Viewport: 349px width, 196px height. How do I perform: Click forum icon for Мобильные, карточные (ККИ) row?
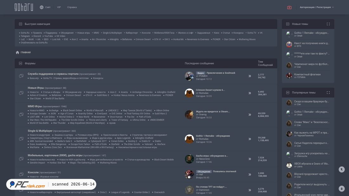pos(21,159)
